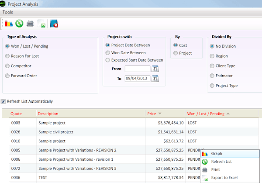
Task: Choose Refresh List from context menu
Action: 230,162
